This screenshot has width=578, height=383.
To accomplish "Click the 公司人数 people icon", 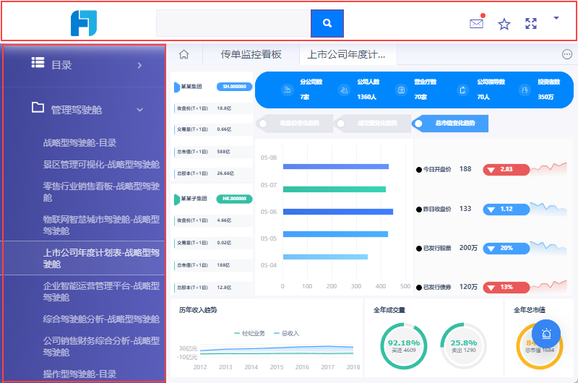I will tap(345, 90).
